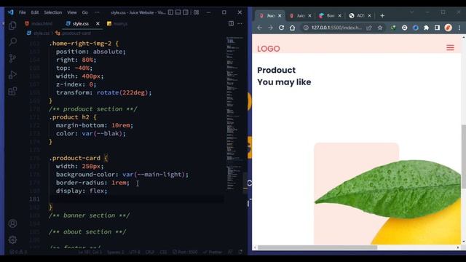Open the Explorer panel in VS Code

point(12,25)
